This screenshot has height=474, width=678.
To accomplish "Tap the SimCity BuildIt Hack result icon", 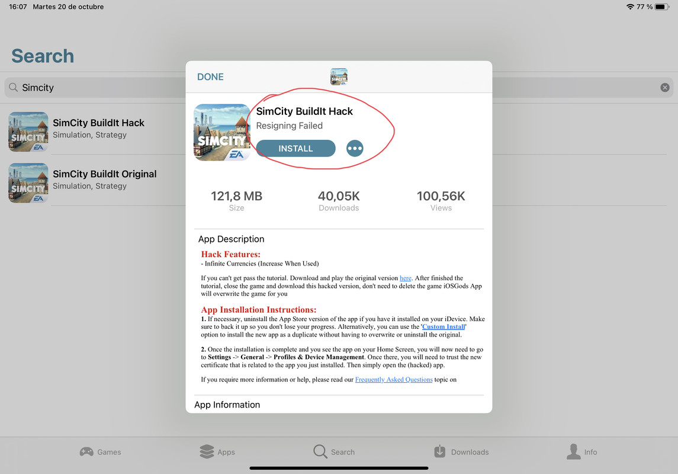I will pyautogui.click(x=28, y=132).
